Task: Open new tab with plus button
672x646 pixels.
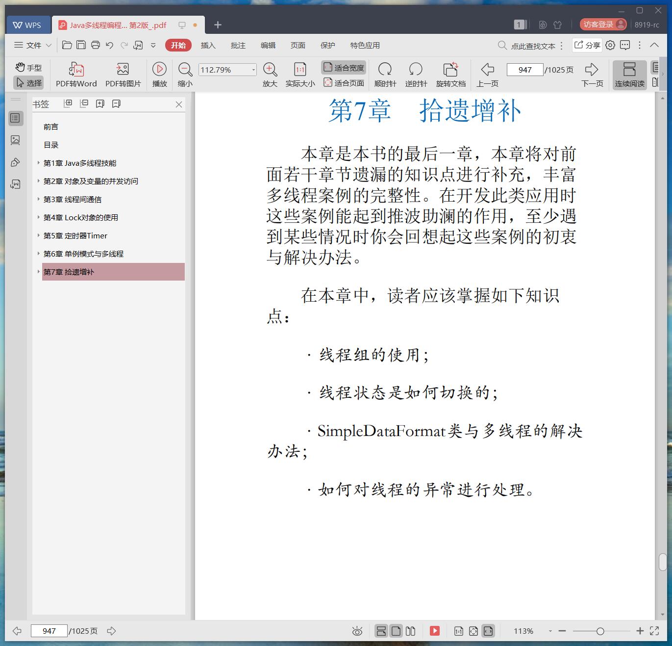Action: [x=218, y=25]
